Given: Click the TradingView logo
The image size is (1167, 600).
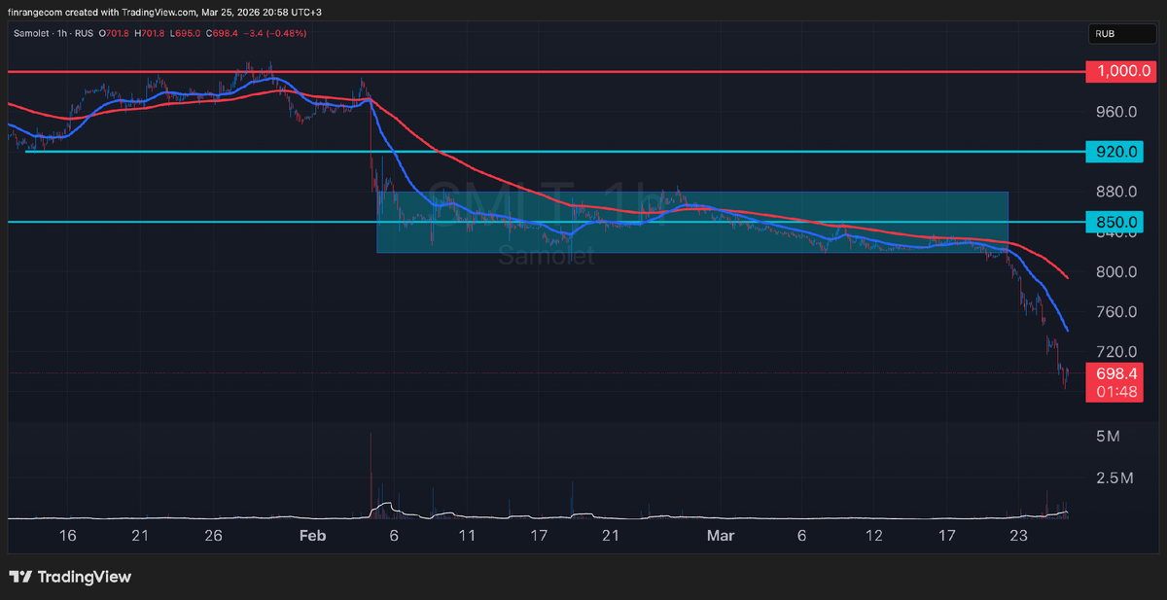Looking at the screenshot, I should pyautogui.click(x=70, y=577).
